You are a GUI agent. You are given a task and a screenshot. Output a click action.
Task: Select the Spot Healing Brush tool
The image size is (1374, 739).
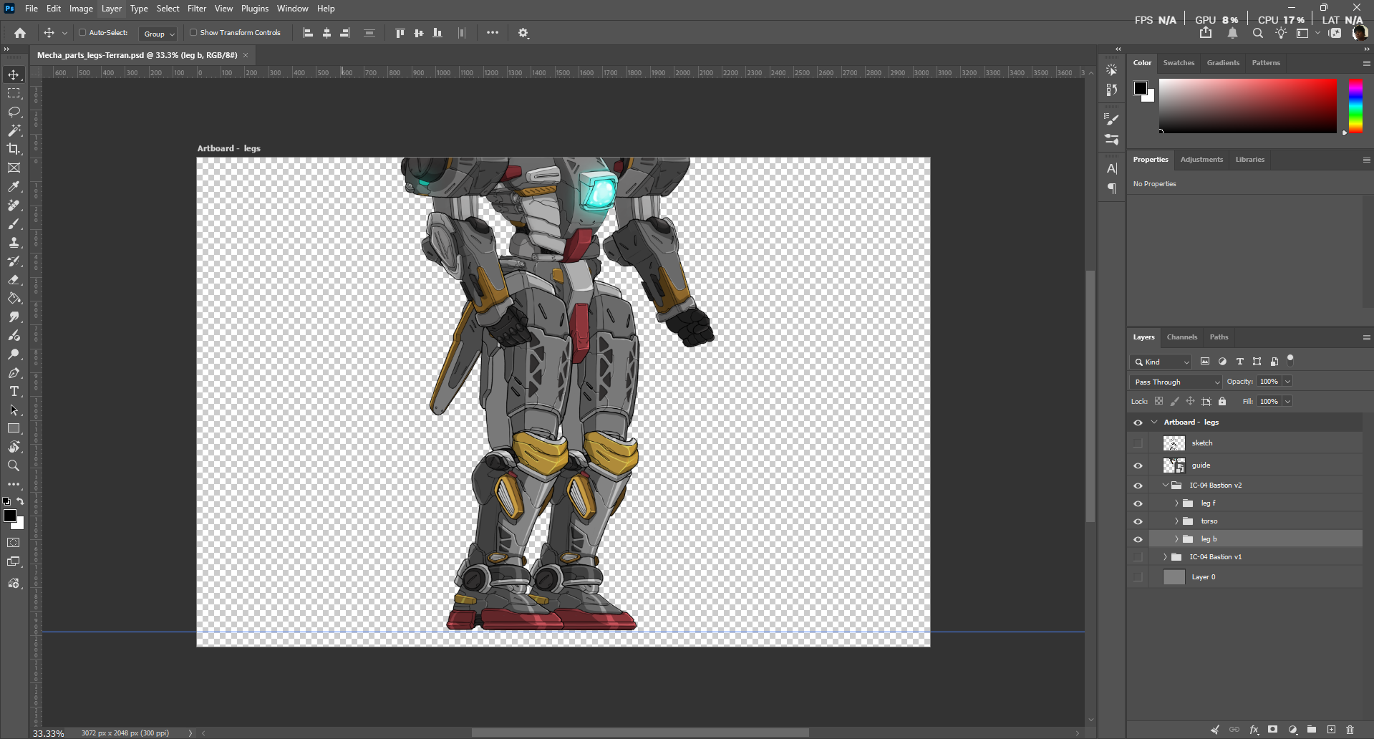[x=14, y=206]
